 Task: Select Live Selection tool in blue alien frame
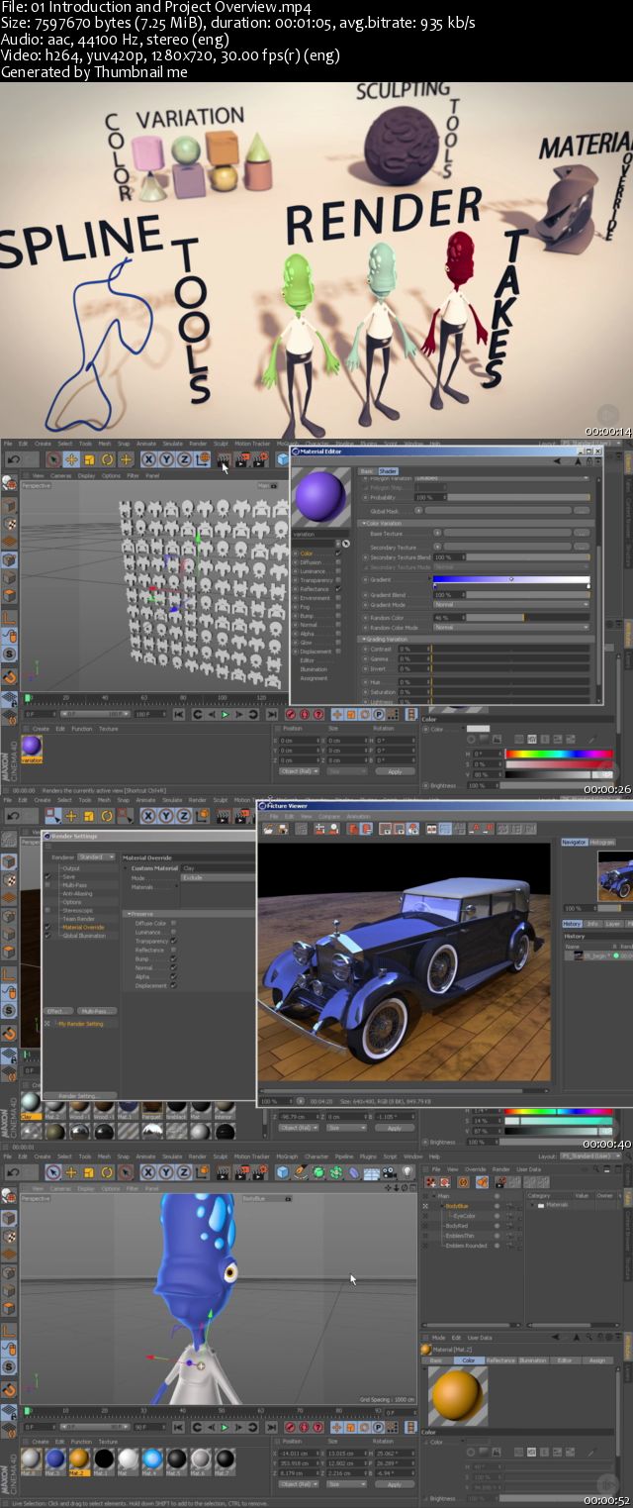[52, 1172]
